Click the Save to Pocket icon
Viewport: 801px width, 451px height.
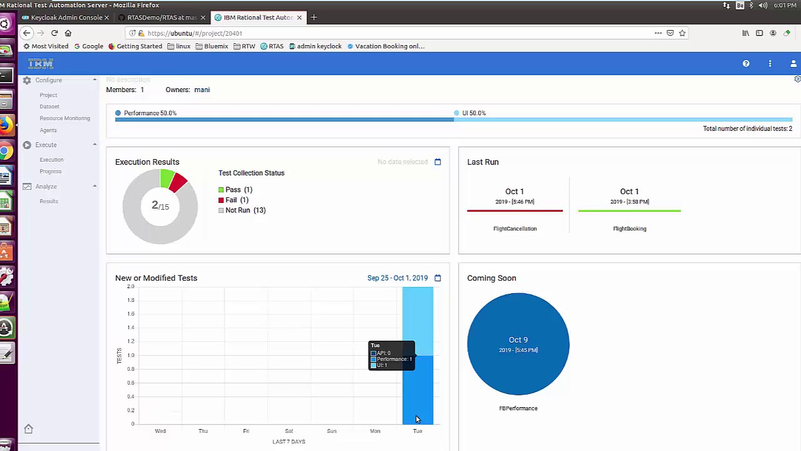(670, 33)
